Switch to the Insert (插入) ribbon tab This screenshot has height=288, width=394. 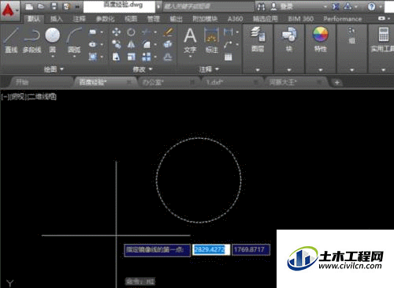[x=56, y=19]
